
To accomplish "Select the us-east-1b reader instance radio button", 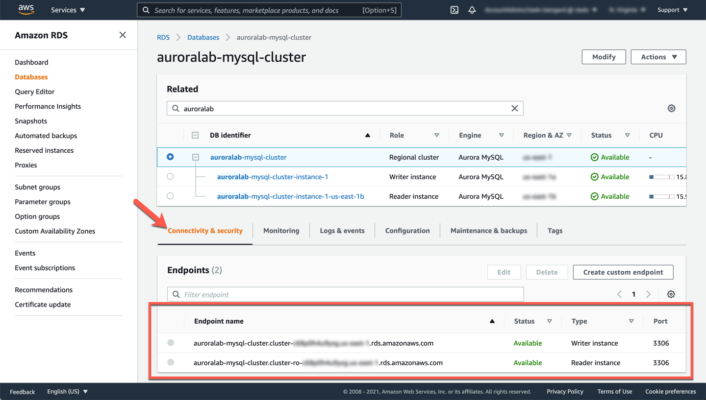I will click(x=170, y=196).
